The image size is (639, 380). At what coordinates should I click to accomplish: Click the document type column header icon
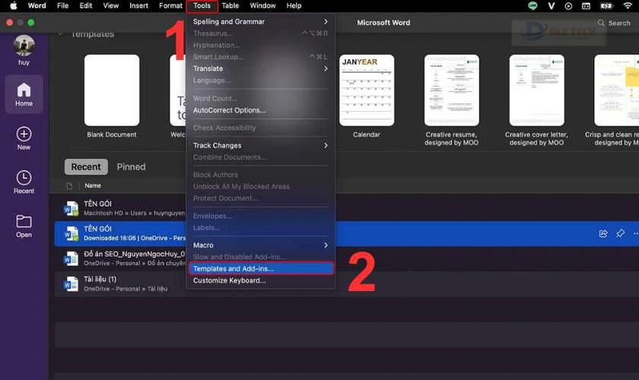click(x=69, y=185)
